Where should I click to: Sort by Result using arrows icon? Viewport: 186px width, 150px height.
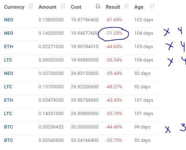pyautogui.click(x=126, y=6)
